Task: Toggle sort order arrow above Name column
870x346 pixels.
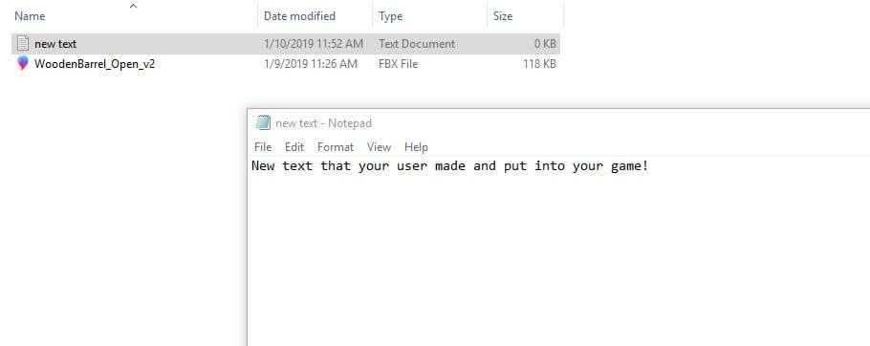Action: [133, 7]
